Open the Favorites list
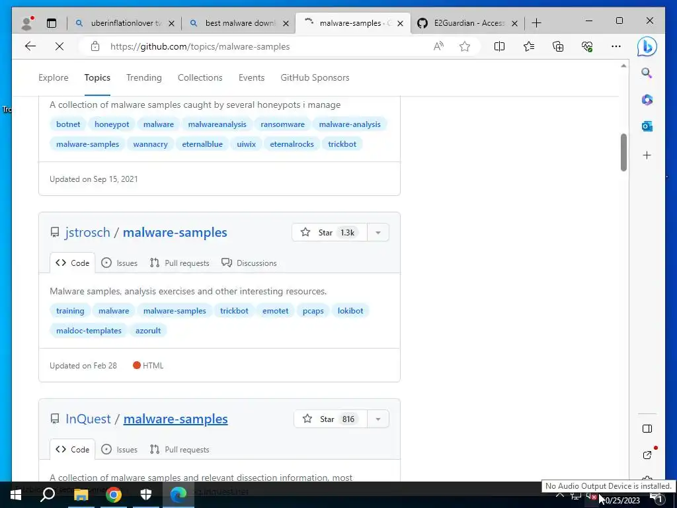This screenshot has width=677, height=508. tap(528, 46)
